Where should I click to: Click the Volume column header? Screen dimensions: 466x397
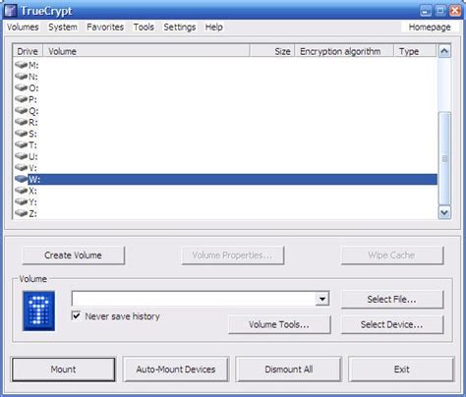(x=146, y=51)
